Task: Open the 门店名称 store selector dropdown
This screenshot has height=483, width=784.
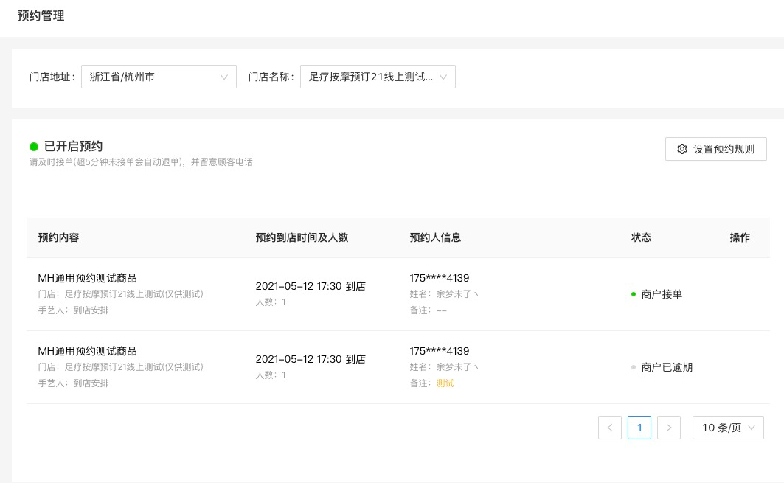Action: (x=378, y=77)
